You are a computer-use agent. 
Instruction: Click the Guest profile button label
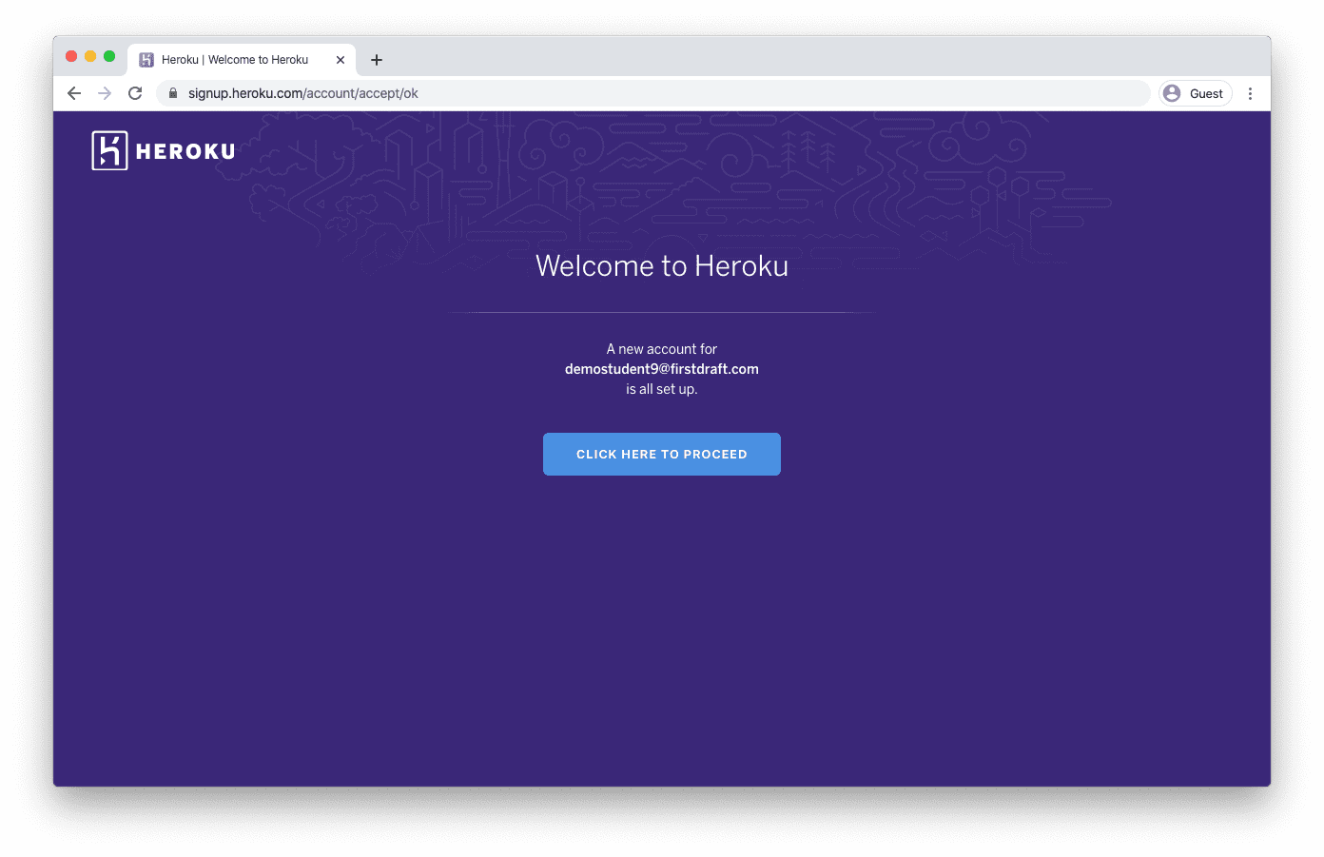pos(1206,93)
